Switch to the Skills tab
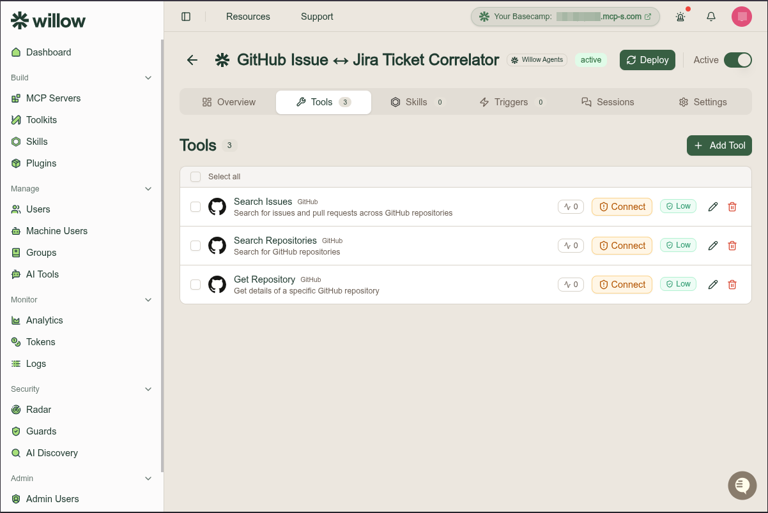Image resolution: width=768 pixels, height=513 pixels. pyautogui.click(x=418, y=102)
